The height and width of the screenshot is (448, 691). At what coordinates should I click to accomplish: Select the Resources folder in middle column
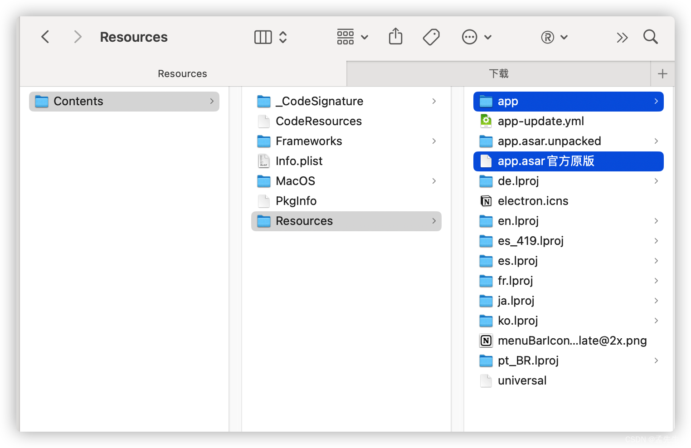[346, 221]
